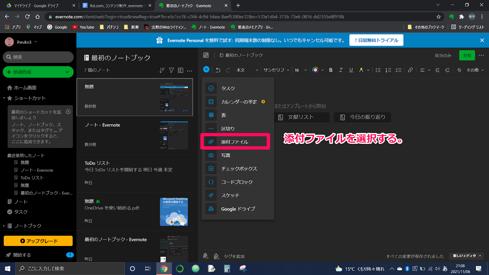489x275 pixels.
Task: Expand note to full screen
Action: 206,55
